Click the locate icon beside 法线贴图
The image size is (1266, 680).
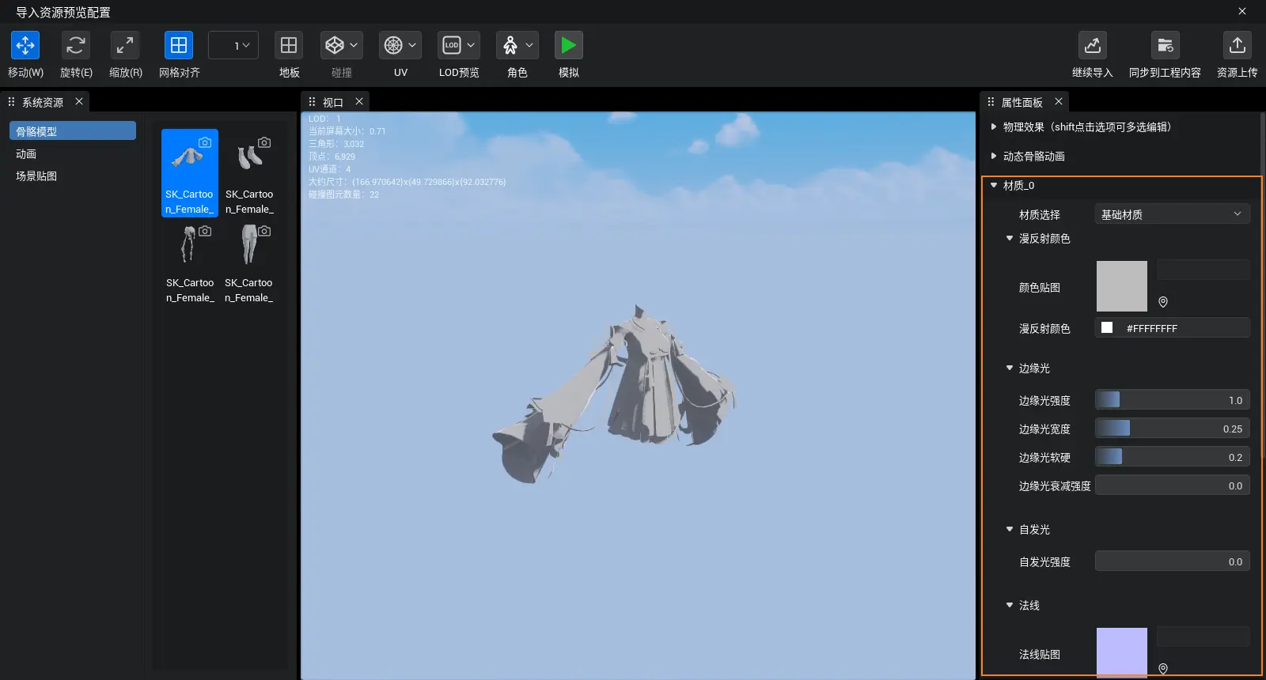click(1163, 669)
